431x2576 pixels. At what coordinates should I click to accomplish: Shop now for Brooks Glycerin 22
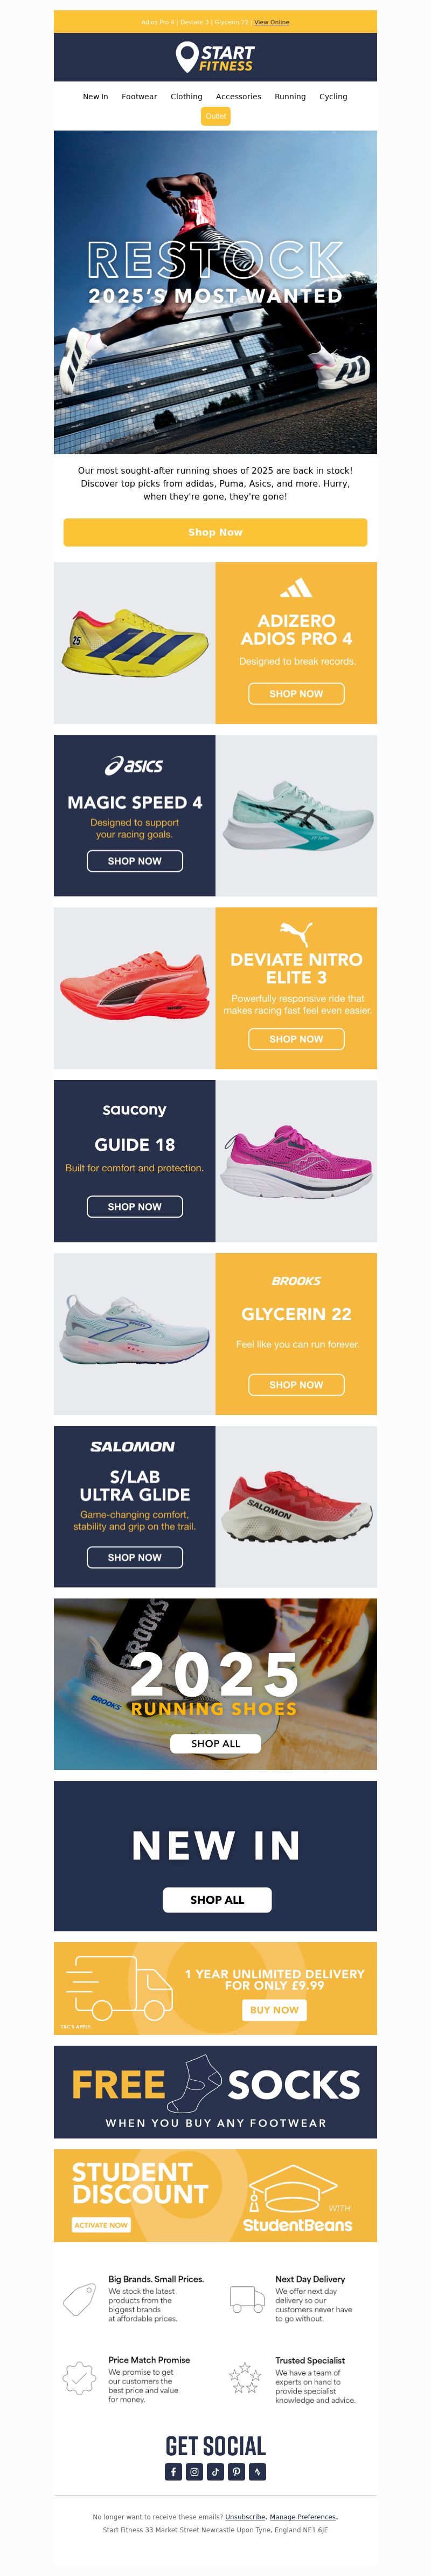tap(296, 1385)
